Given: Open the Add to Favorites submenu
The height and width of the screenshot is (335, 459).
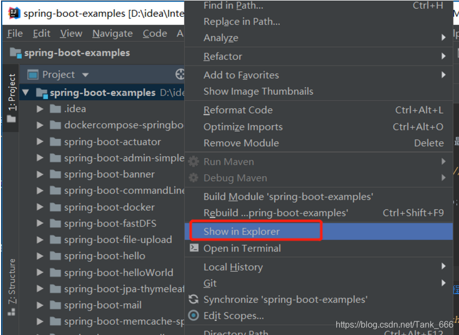Looking at the screenshot, I should point(319,75).
